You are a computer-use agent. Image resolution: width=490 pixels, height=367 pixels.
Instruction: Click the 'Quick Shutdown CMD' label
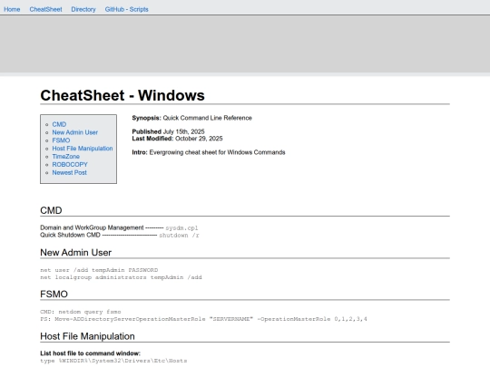[70, 235]
